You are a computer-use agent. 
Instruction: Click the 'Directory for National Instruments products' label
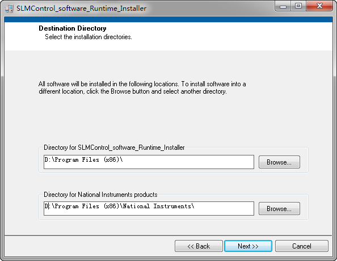pyautogui.click(x=100, y=195)
